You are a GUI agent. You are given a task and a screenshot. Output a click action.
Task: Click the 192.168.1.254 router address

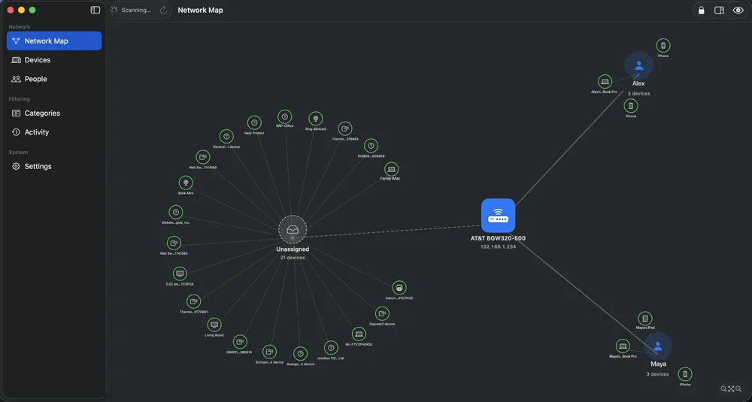pyautogui.click(x=499, y=246)
